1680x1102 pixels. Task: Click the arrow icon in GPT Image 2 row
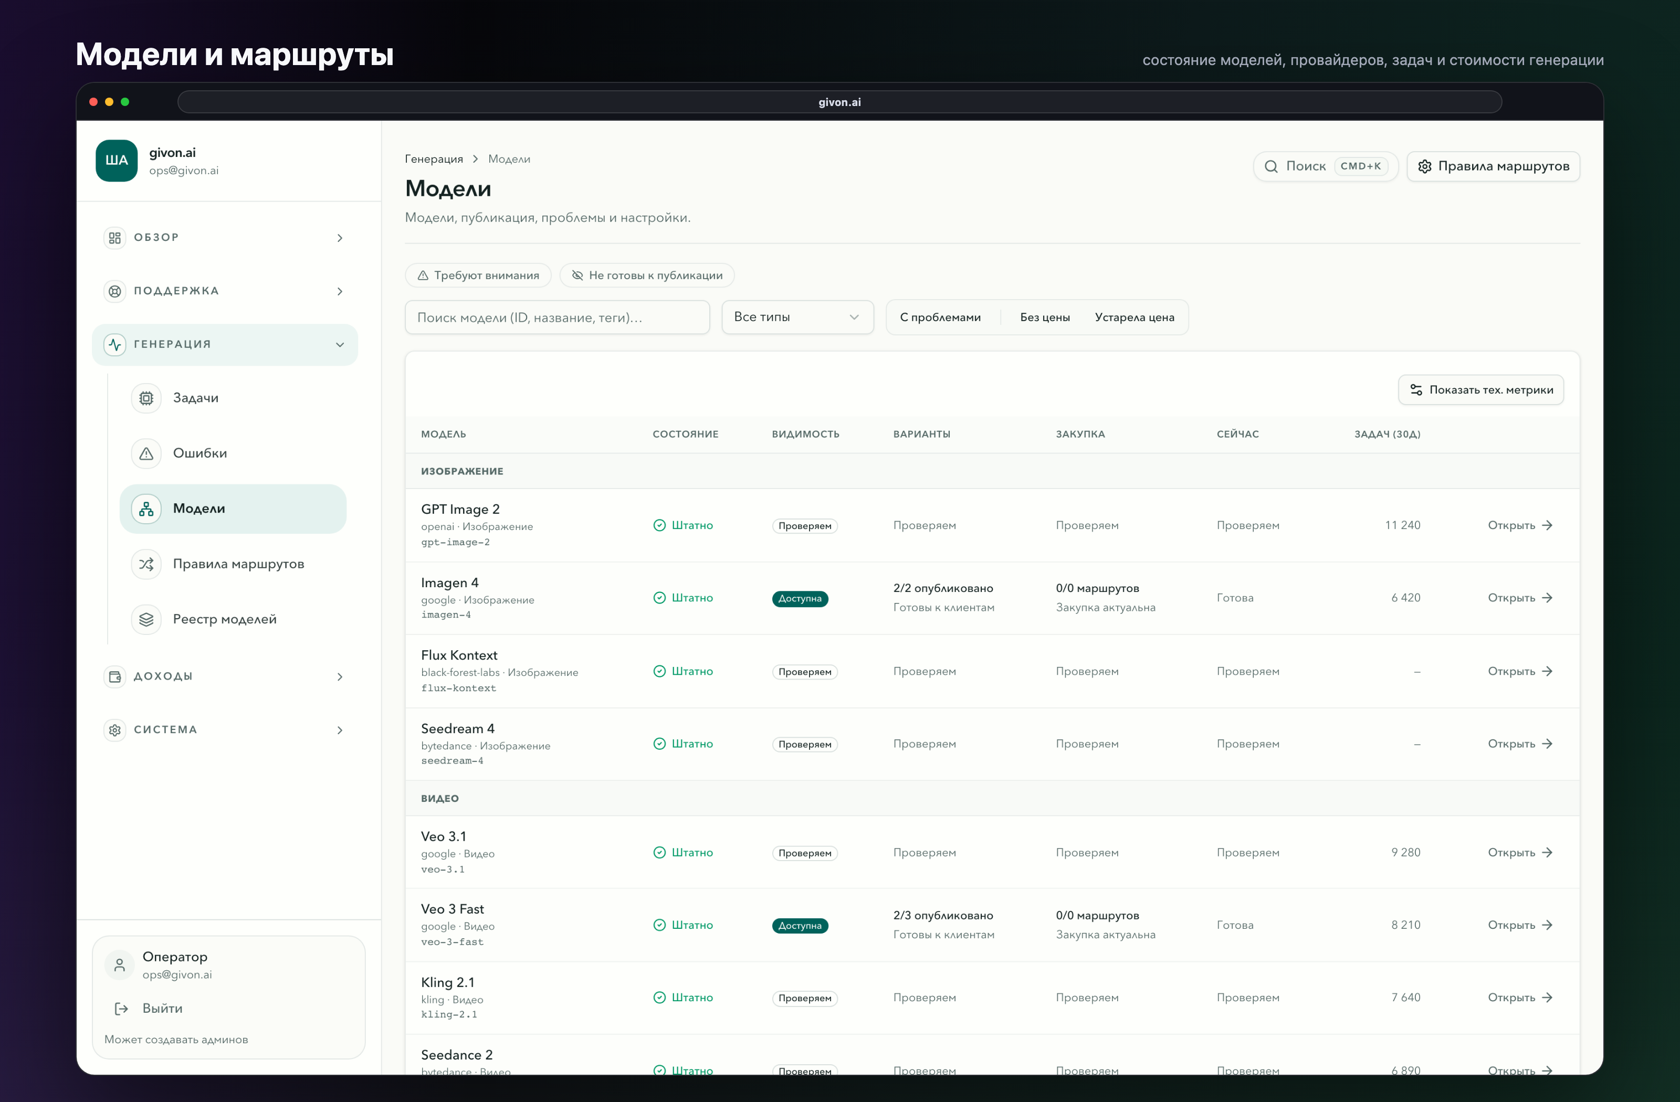pyautogui.click(x=1547, y=526)
